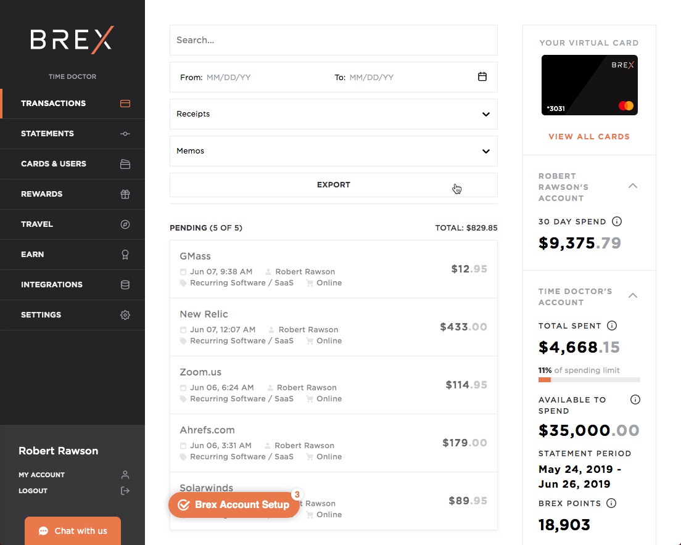Click the Travel compass icon

[125, 224]
